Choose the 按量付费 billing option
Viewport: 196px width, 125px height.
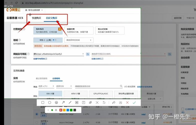[79, 30]
